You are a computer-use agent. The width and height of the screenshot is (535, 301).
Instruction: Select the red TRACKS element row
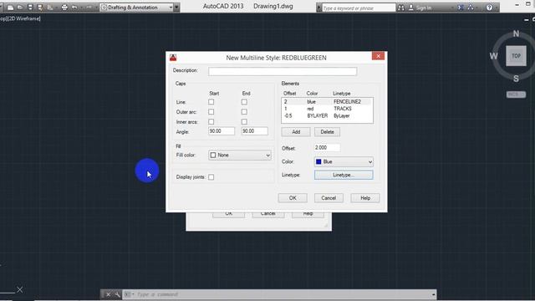pyautogui.click(x=327, y=109)
